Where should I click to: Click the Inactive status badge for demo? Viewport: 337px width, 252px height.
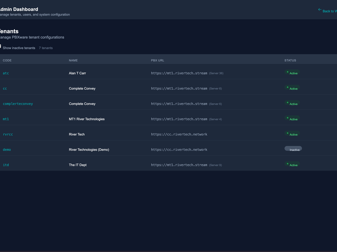click(x=293, y=149)
